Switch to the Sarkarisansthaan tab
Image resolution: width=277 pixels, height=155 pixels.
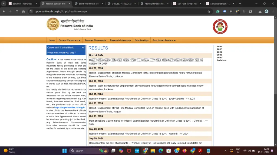(x=220, y=3)
